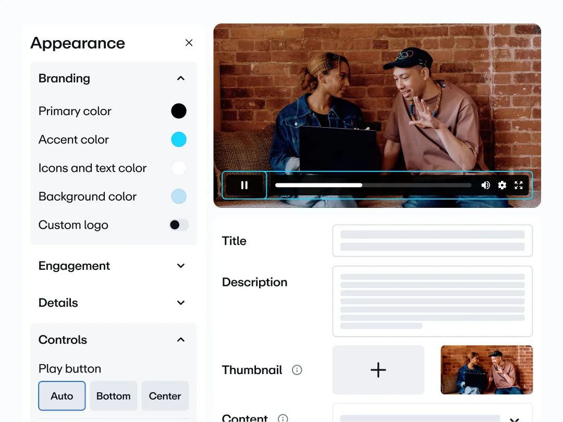Click the Thumbnail field label
The width and height of the screenshot is (563, 422).
point(252,370)
